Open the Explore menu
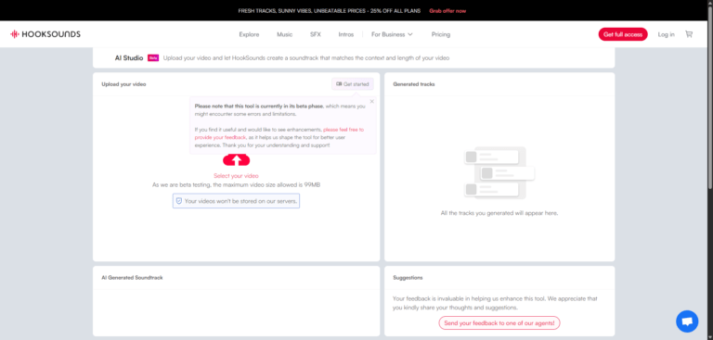 249,34
